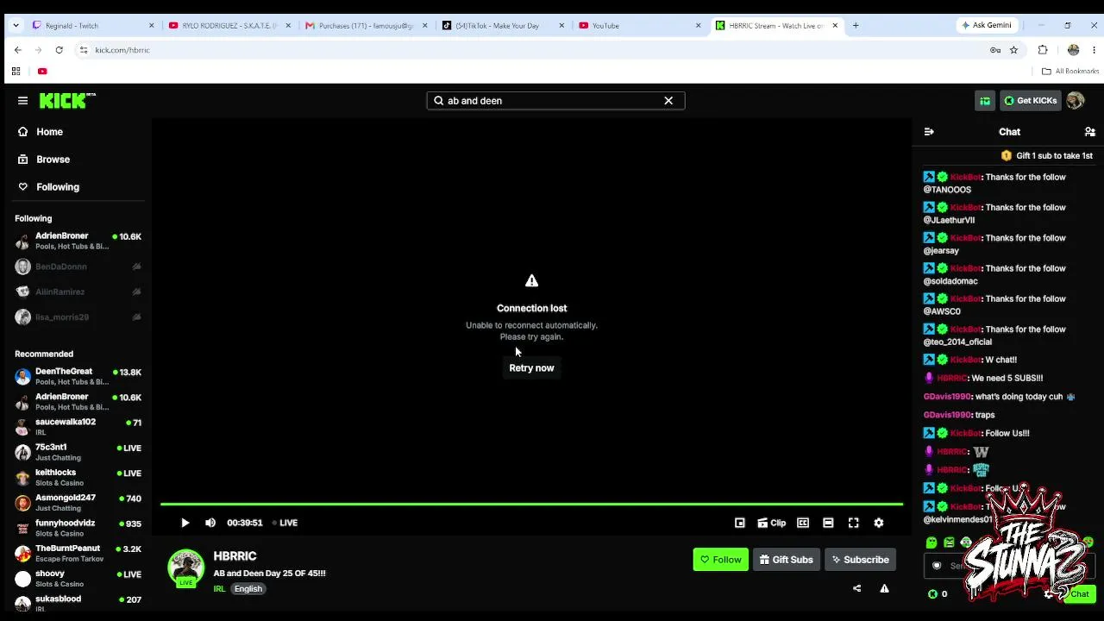Open saucewalka102 recommended channel
The image size is (1104, 621).
click(78, 427)
